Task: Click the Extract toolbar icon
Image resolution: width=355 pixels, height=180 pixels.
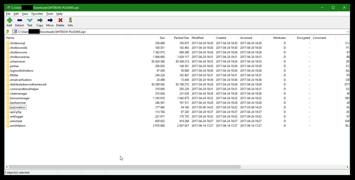Action: tap(20, 20)
